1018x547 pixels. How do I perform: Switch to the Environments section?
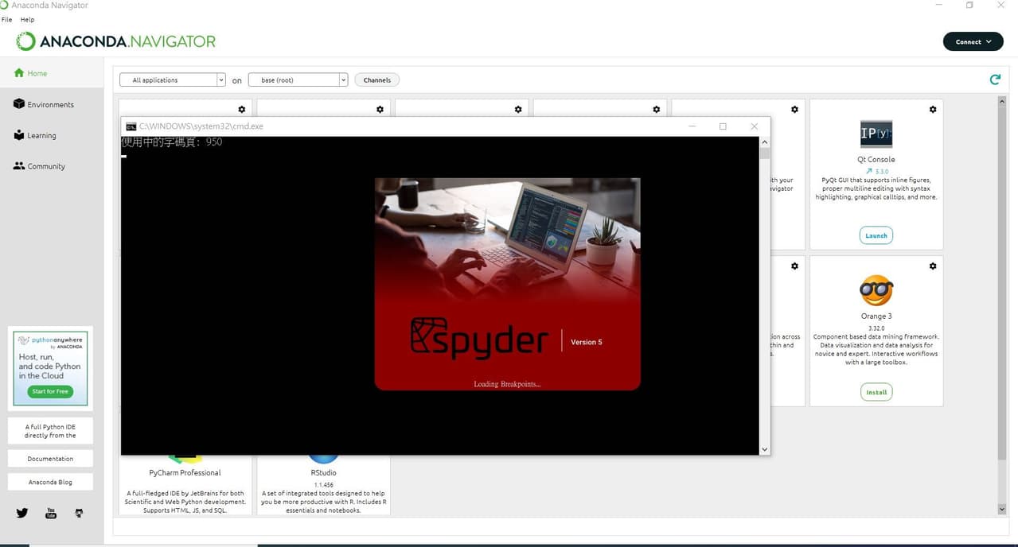52,104
